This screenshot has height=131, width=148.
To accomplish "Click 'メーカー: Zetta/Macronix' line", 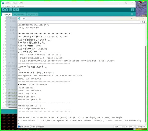I will (x=32, y=85).
